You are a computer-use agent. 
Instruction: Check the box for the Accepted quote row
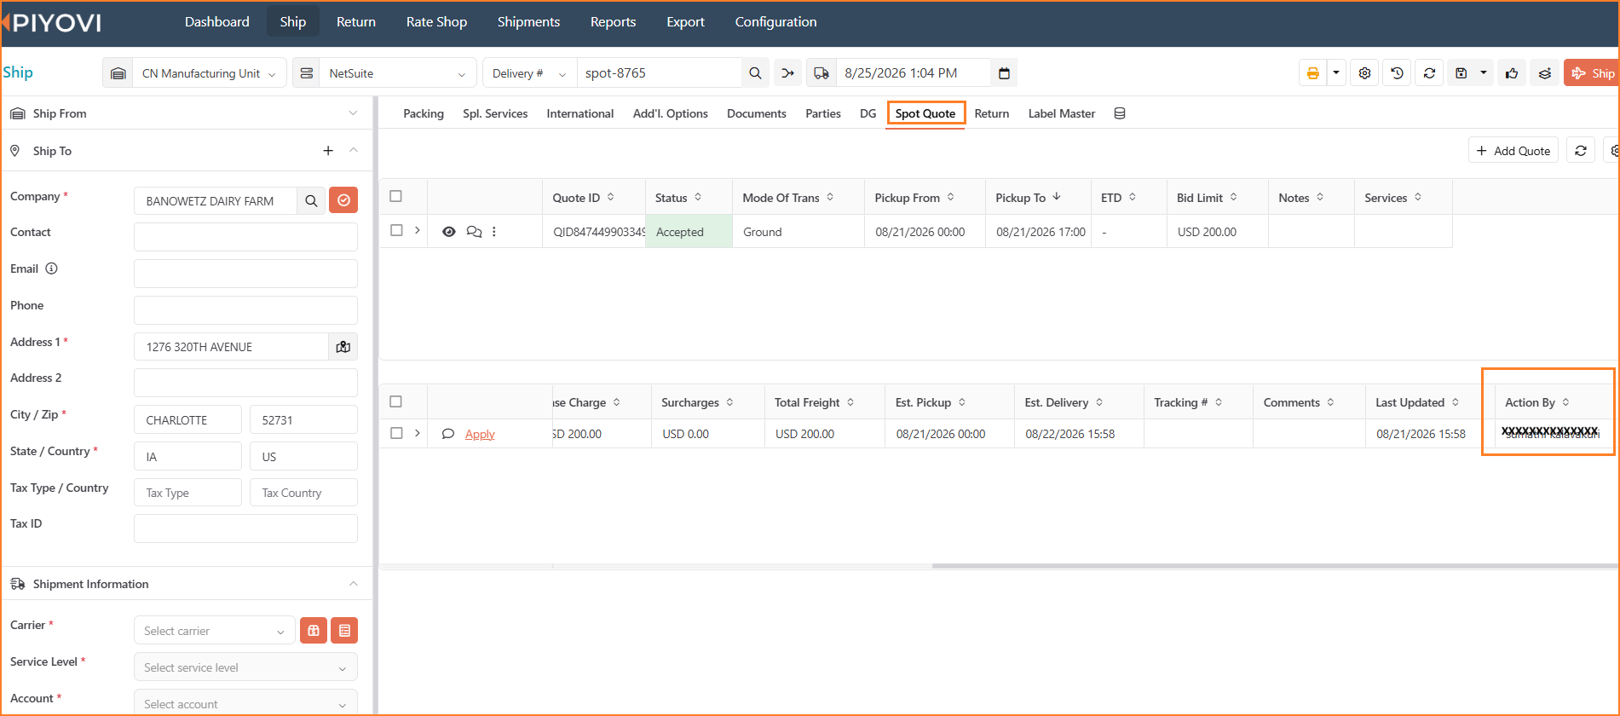click(x=396, y=230)
